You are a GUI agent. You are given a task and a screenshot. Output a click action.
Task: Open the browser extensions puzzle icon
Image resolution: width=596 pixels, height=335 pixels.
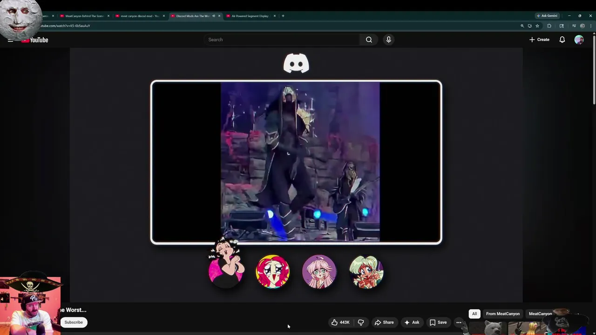549,26
